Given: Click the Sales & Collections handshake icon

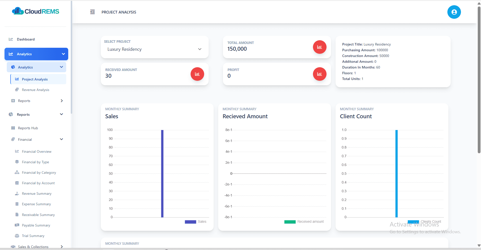Looking at the screenshot, I should [x=13, y=247].
